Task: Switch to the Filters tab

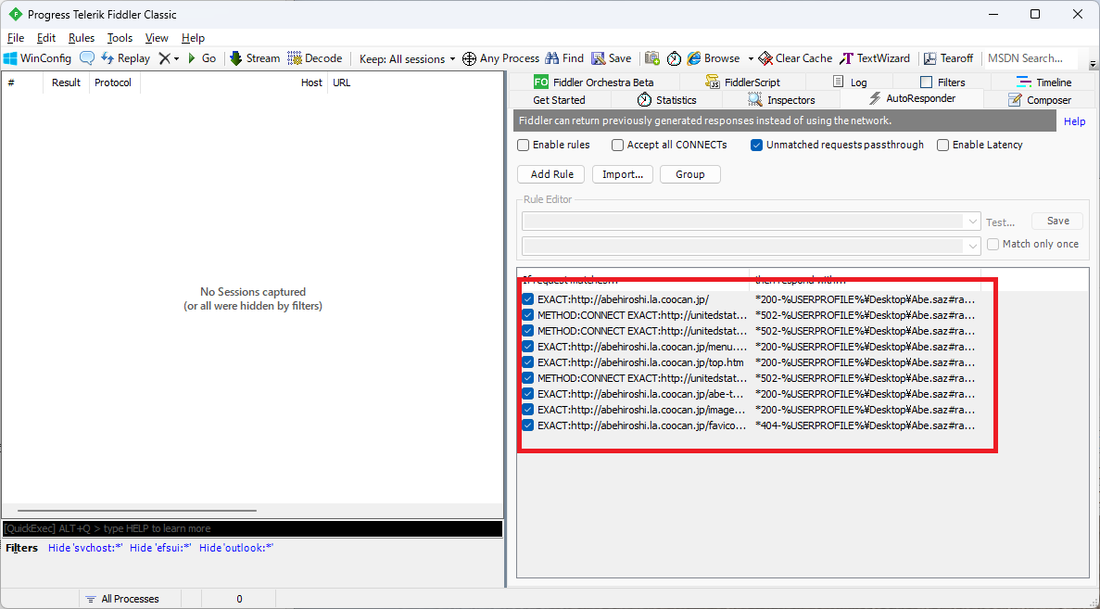Action: [942, 82]
